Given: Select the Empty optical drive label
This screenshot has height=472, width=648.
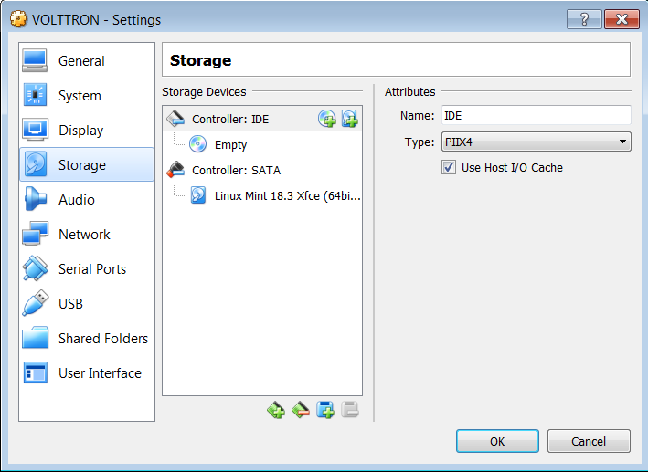Looking at the screenshot, I should (x=230, y=145).
